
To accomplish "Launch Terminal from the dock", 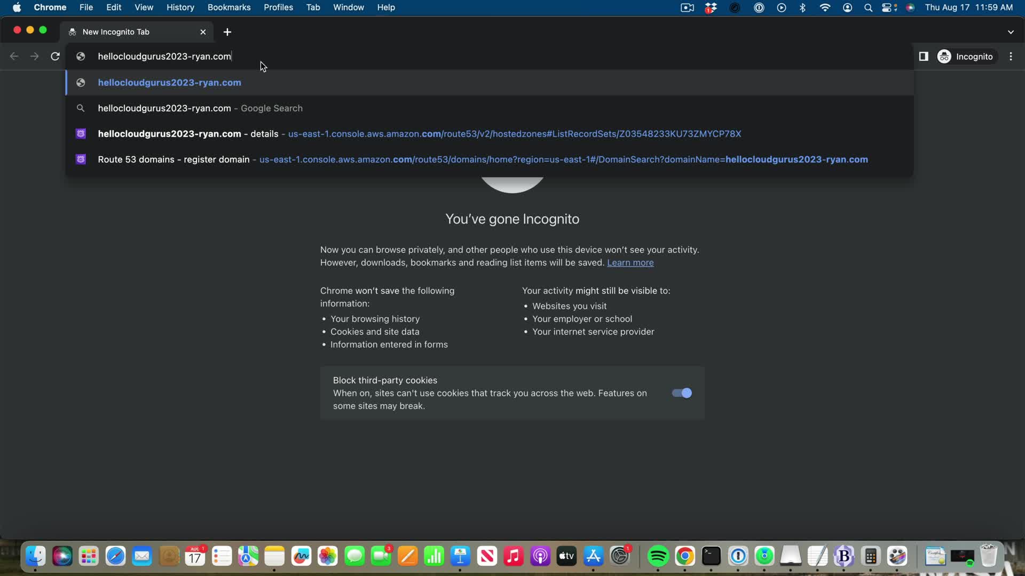I will pos(711,556).
